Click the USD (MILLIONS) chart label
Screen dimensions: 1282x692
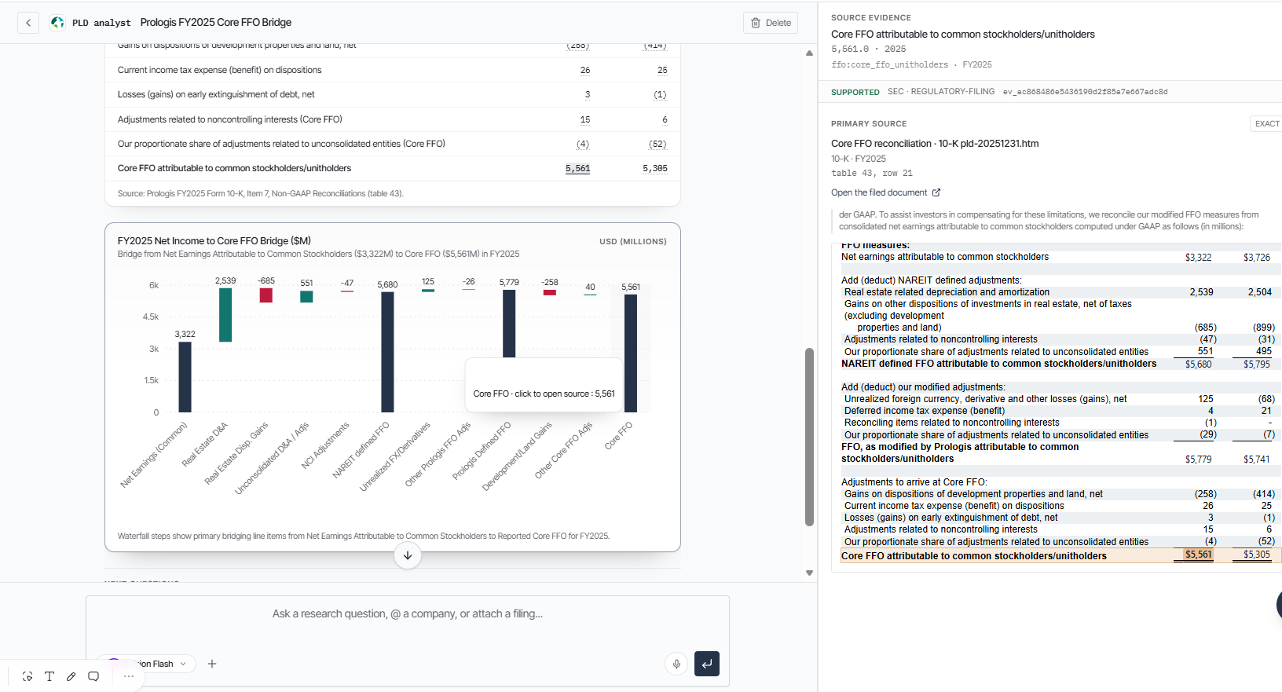pyautogui.click(x=633, y=242)
